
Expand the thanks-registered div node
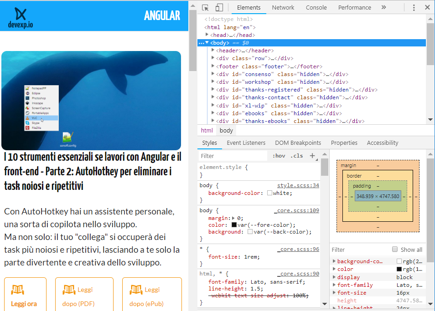[213, 89]
